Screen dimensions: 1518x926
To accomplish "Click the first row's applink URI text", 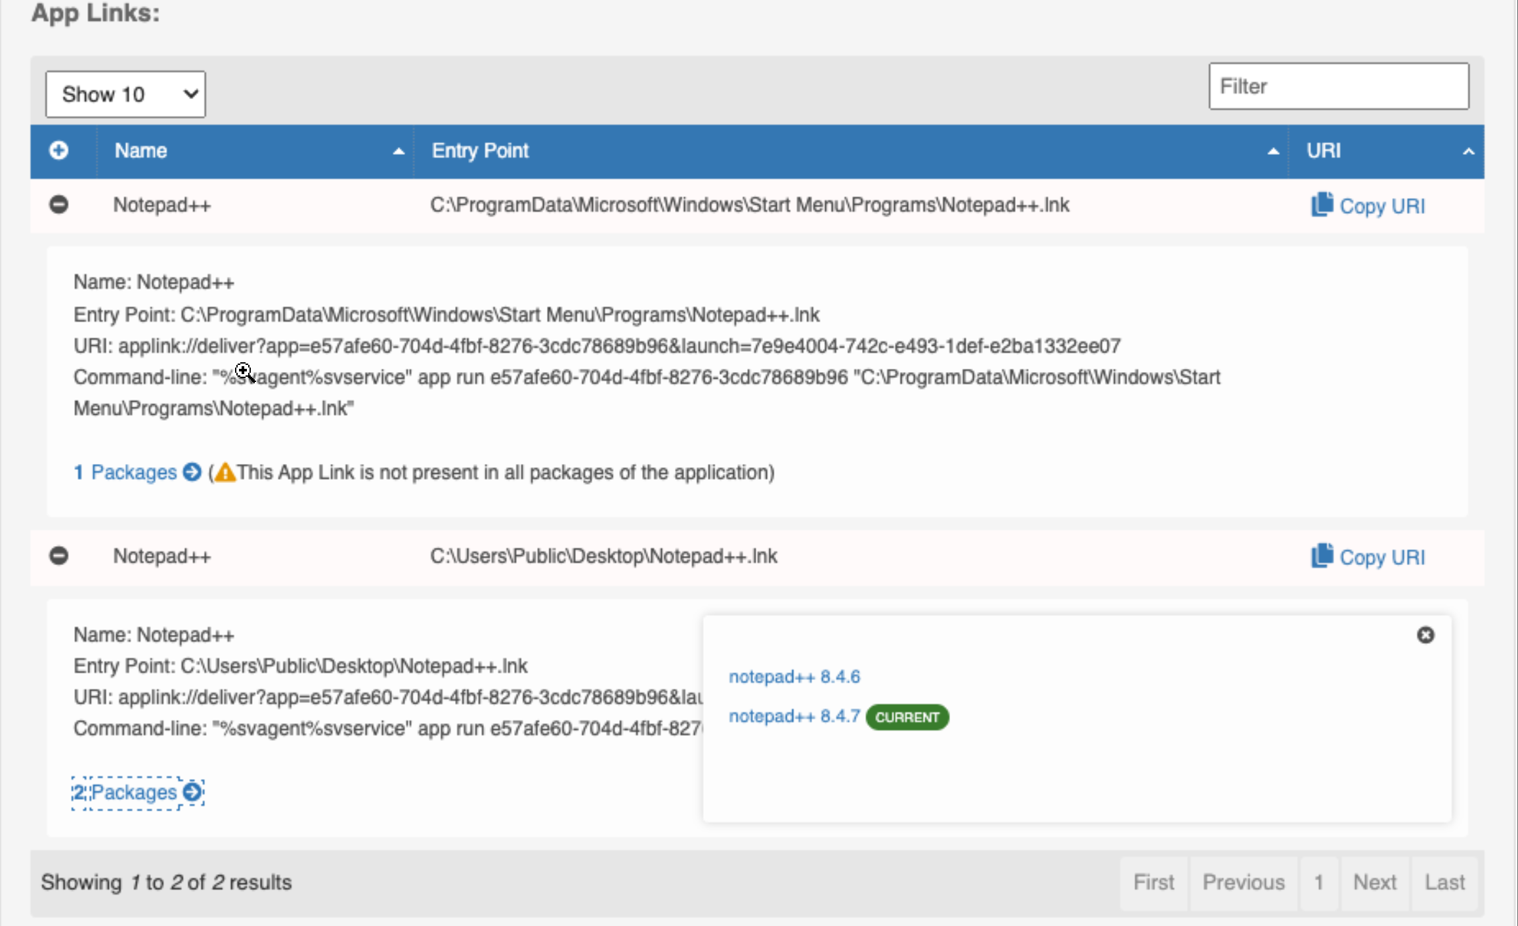I will pos(597,346).
